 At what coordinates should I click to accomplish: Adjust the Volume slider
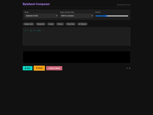click(112, 16)
